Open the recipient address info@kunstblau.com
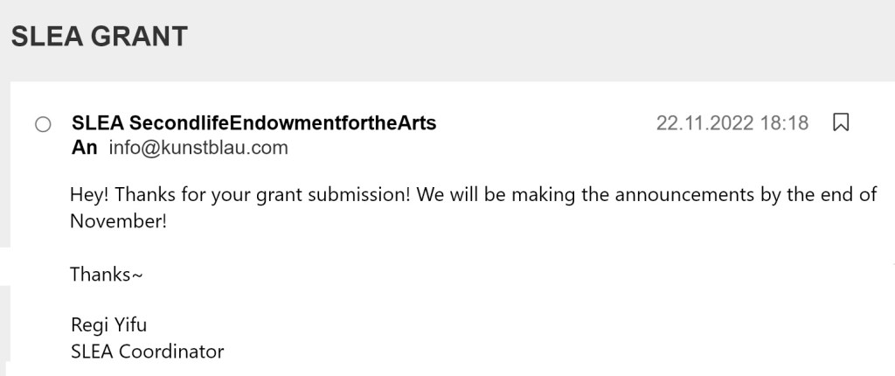 coord(198,148)
